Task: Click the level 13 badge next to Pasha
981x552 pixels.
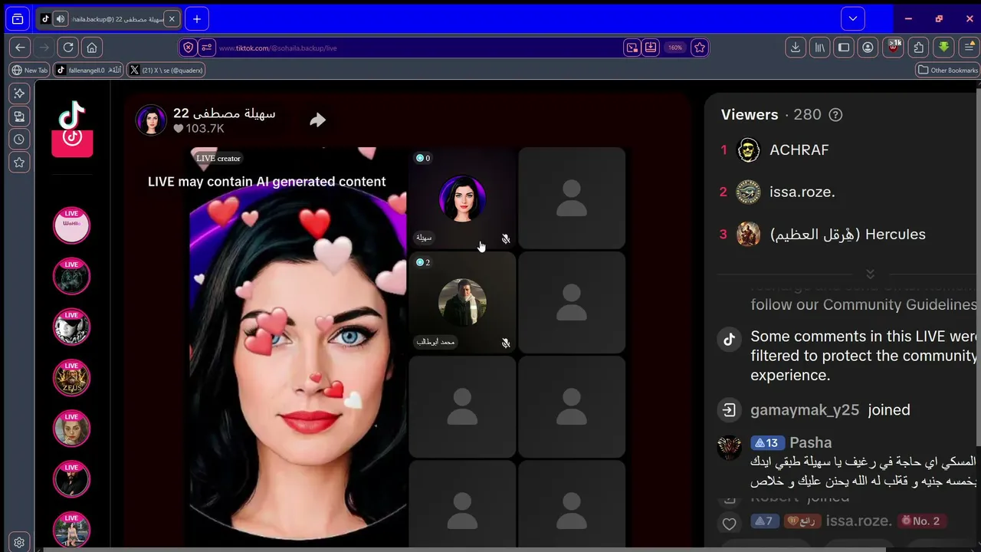Action: (766, 443)
